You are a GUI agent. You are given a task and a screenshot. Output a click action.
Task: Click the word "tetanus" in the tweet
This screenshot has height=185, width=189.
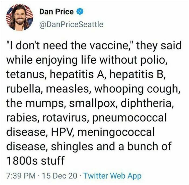pyautogui.click(x=25, y=74)
